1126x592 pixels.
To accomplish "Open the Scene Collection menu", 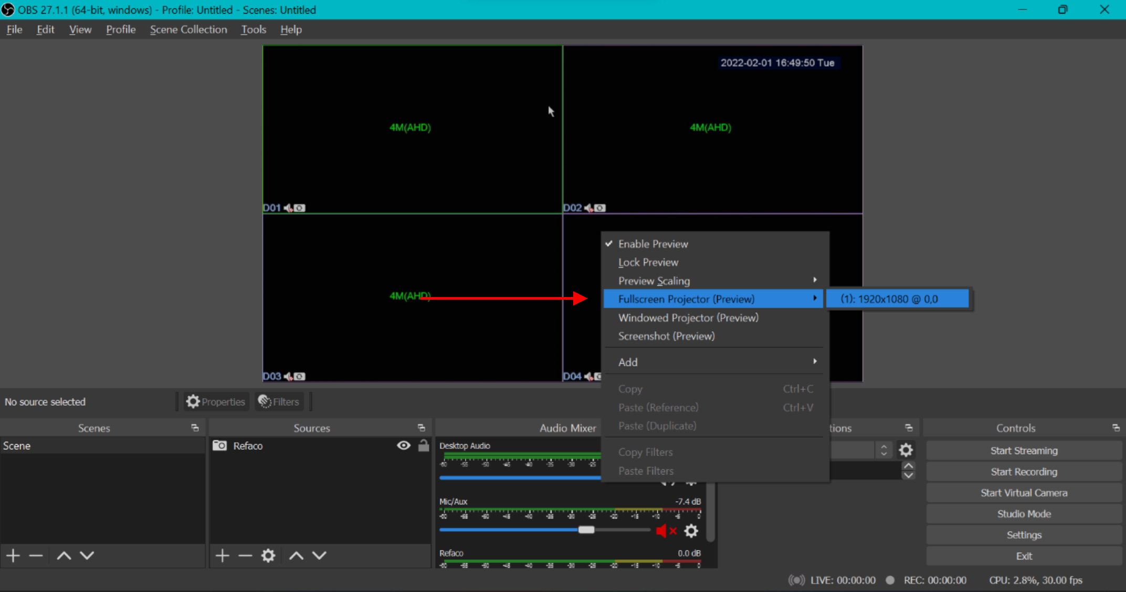I will pos(188,29).
